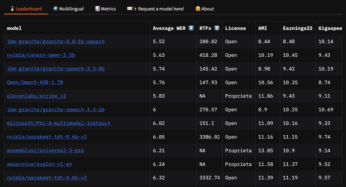Screen dimensions: 346x187
Task: Select RTFx value 3386.02
Action: point(209,137)
